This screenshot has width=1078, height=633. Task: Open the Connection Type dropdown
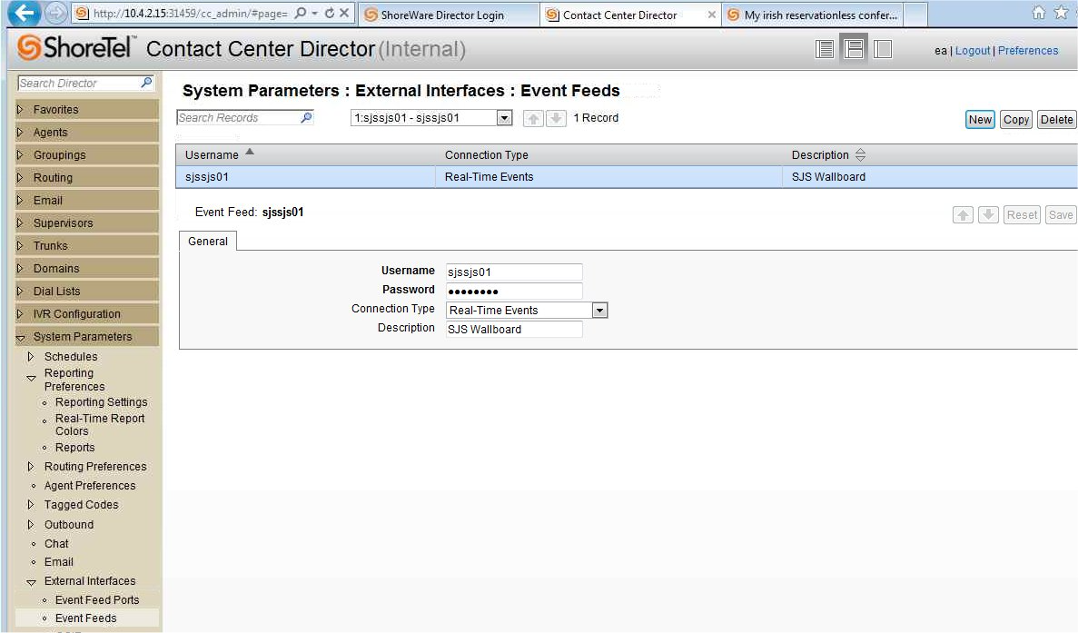pos(599,311)
